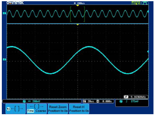Click the H horizontal position 0.000s readout
The height and width of the screenshot is (116, 155).
coord(104,101)
